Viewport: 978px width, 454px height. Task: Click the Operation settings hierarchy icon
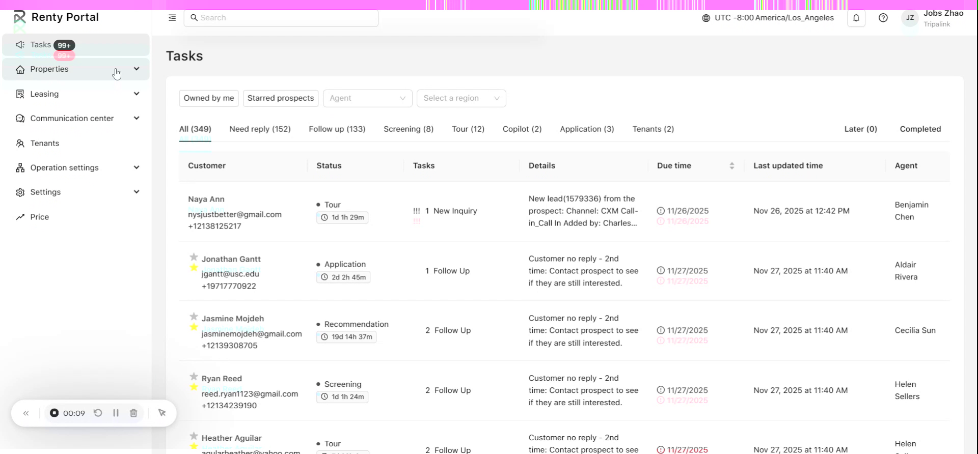click(20, 168)
